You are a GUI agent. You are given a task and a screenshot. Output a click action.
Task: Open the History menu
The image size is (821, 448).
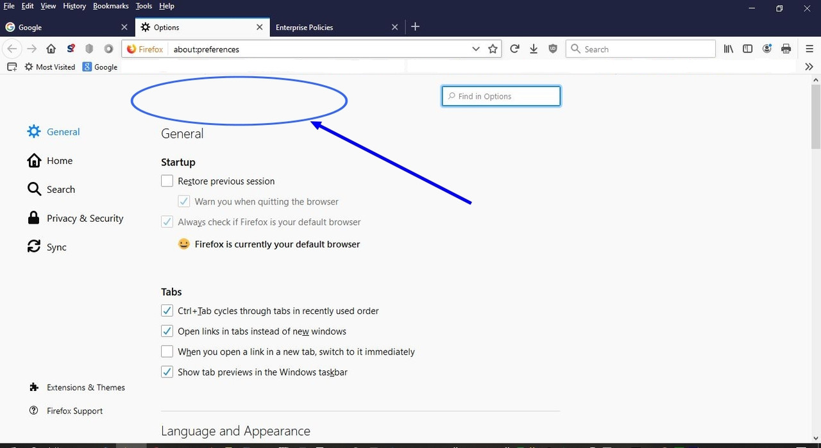(x=74, y=6)
